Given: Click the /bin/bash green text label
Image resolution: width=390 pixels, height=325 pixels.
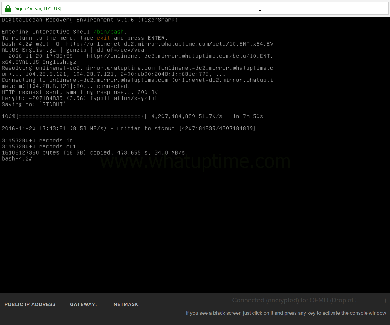Looking at the screenshot, I should click(108, 32).
